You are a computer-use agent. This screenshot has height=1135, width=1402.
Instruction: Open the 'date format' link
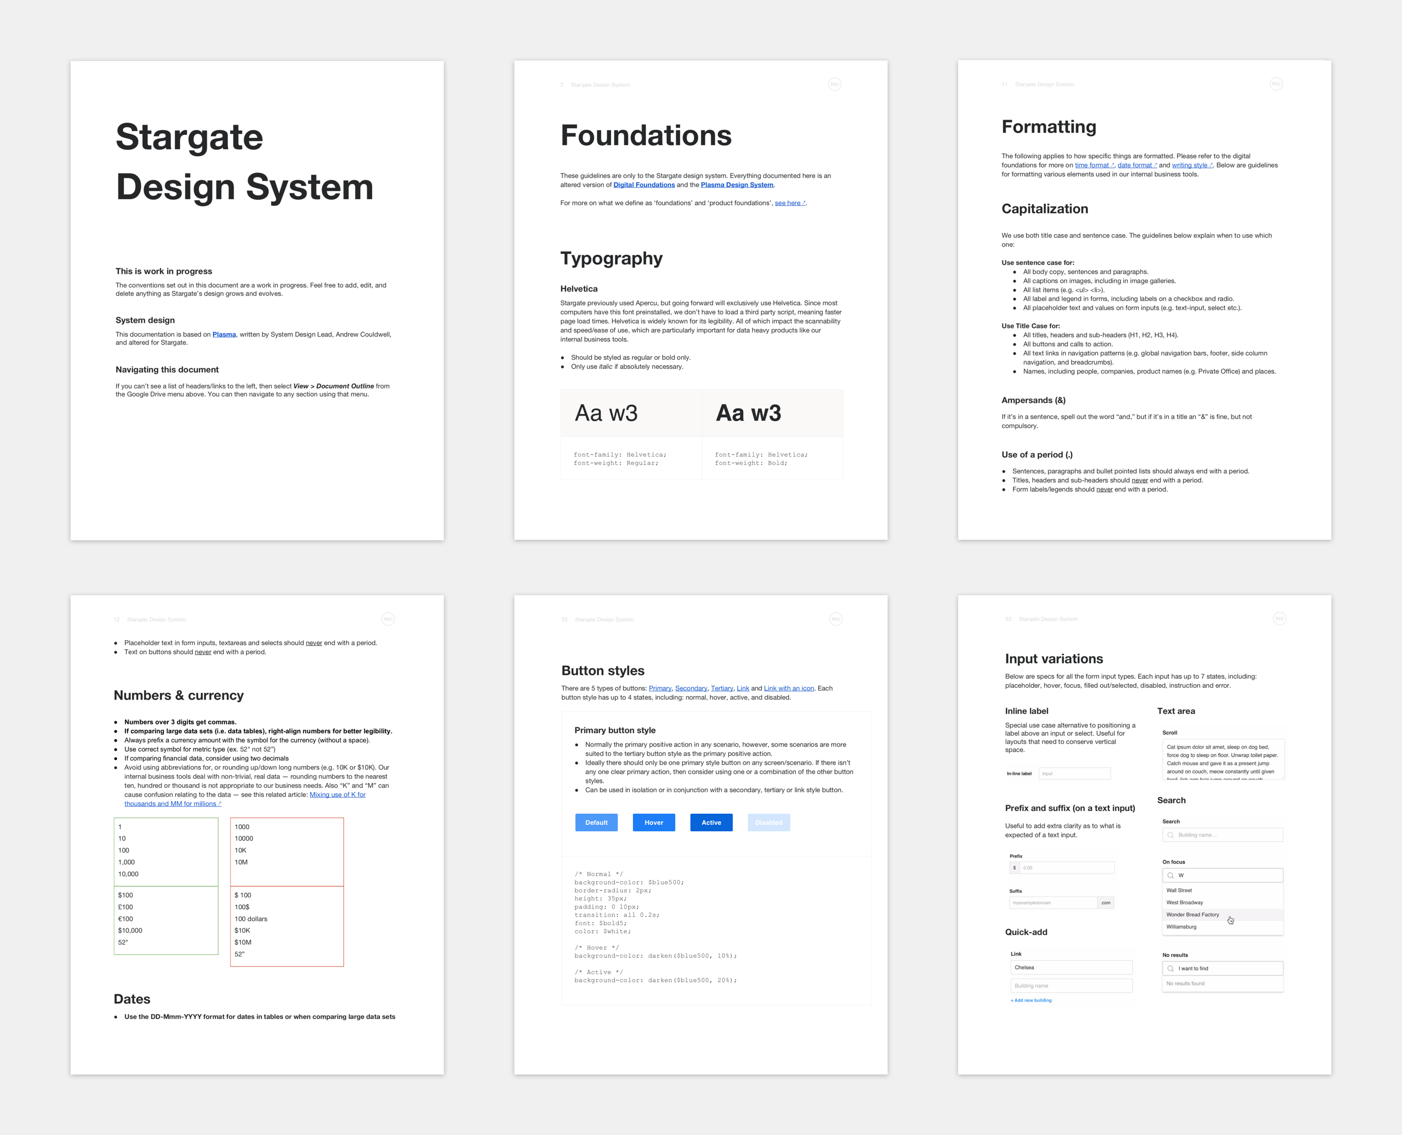[1137, 165]
